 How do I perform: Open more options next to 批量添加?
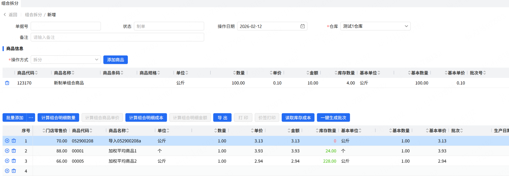click(x=31, y=118)
